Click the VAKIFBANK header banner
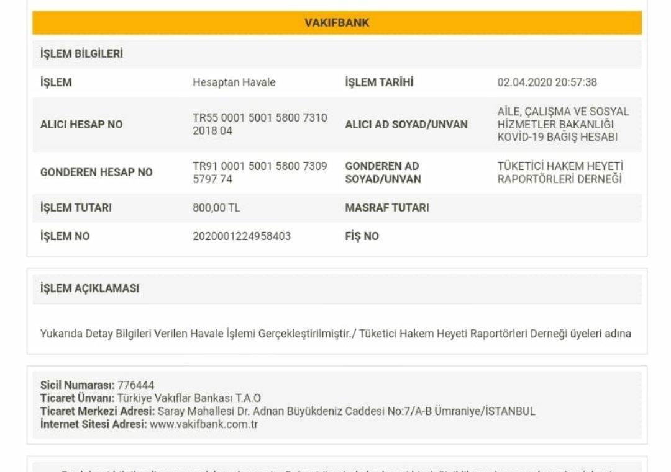The image size is (671, 472). 337,23
